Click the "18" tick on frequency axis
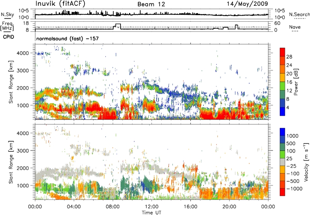310x215 pixels. pyautogui.click(x=26, y=23)
